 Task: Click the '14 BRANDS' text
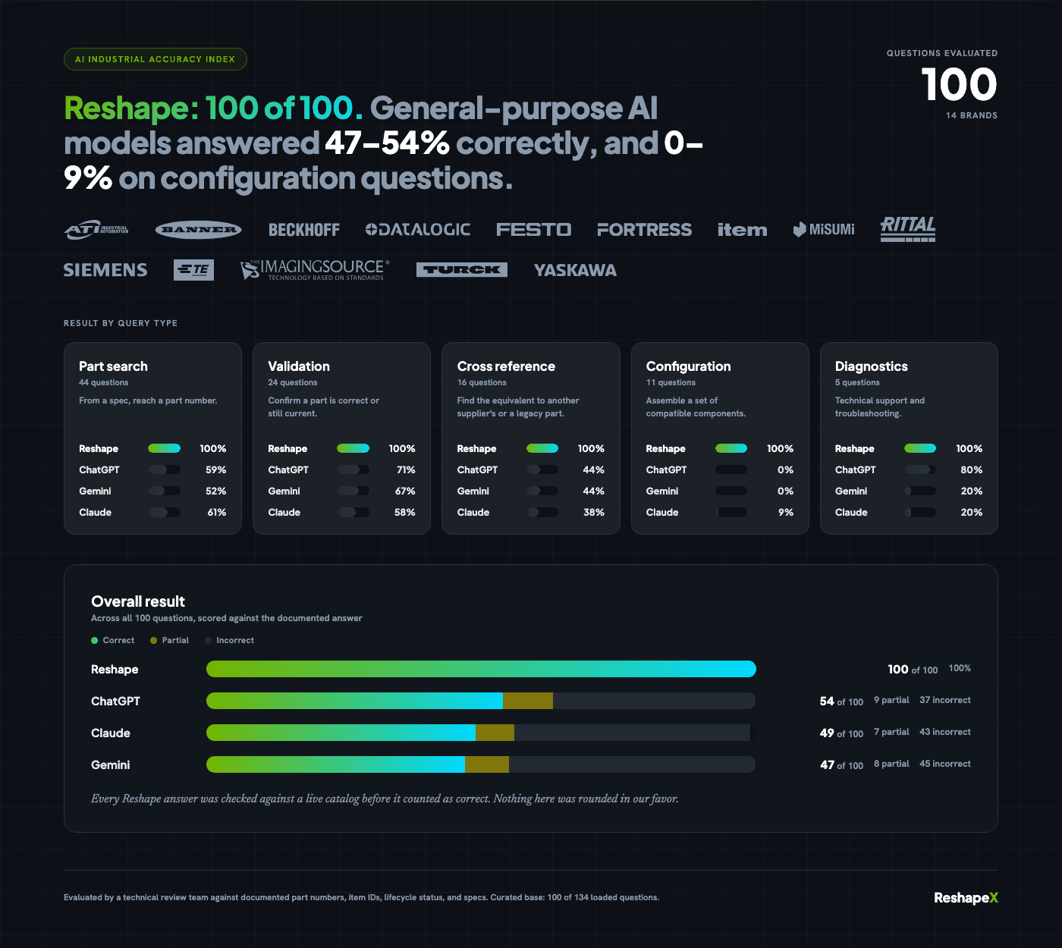(972, 115)
